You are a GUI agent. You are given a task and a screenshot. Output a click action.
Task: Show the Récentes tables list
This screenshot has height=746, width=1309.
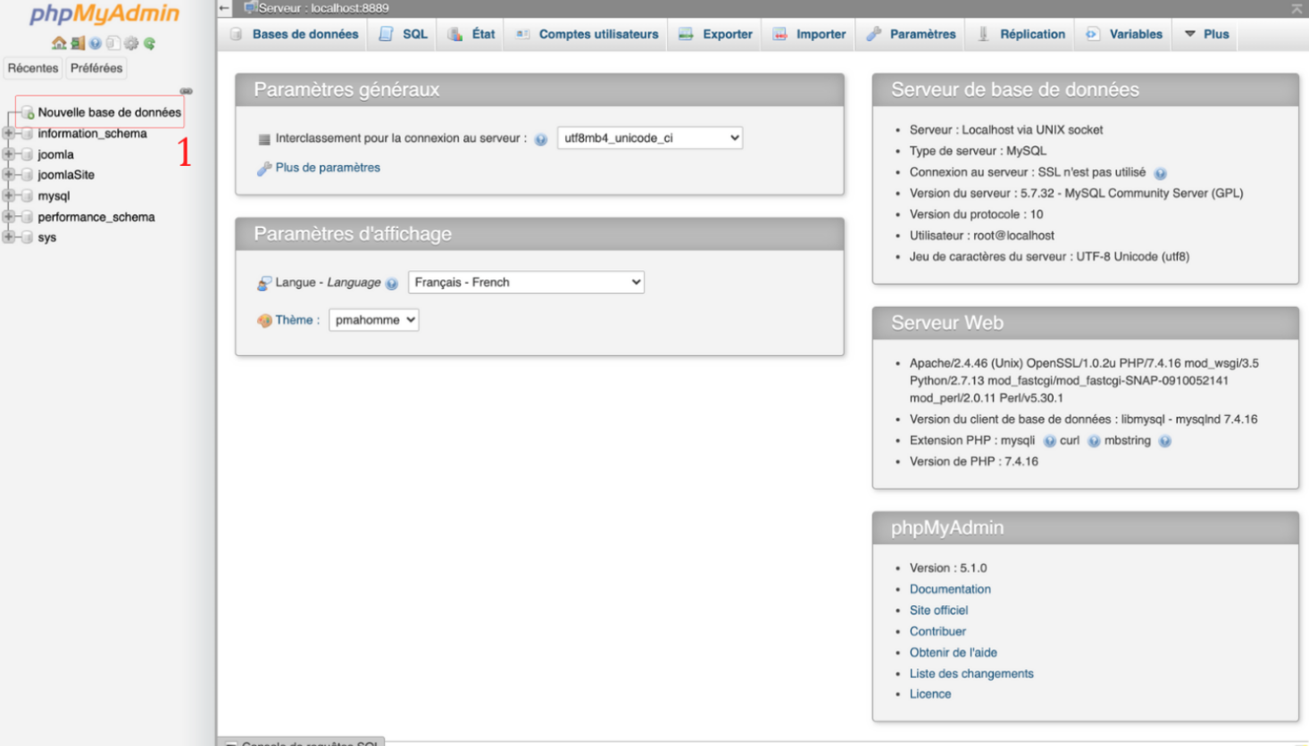(33, 68)
